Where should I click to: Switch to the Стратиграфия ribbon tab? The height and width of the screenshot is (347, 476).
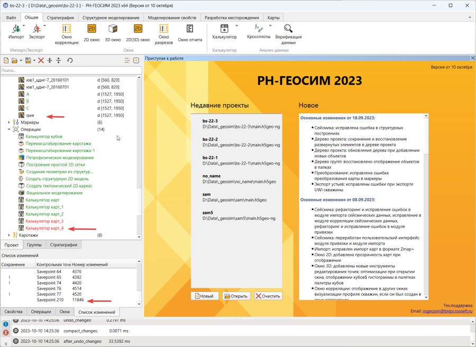60,17
